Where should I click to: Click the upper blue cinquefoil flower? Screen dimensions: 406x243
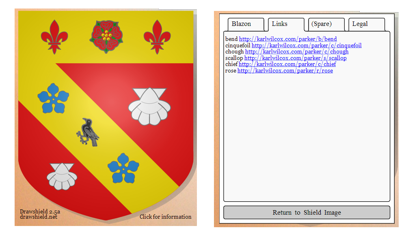[53, 98]
